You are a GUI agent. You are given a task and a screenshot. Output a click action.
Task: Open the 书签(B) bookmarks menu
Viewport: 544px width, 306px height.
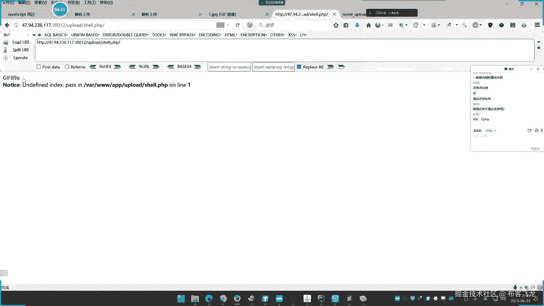point(73,3)
